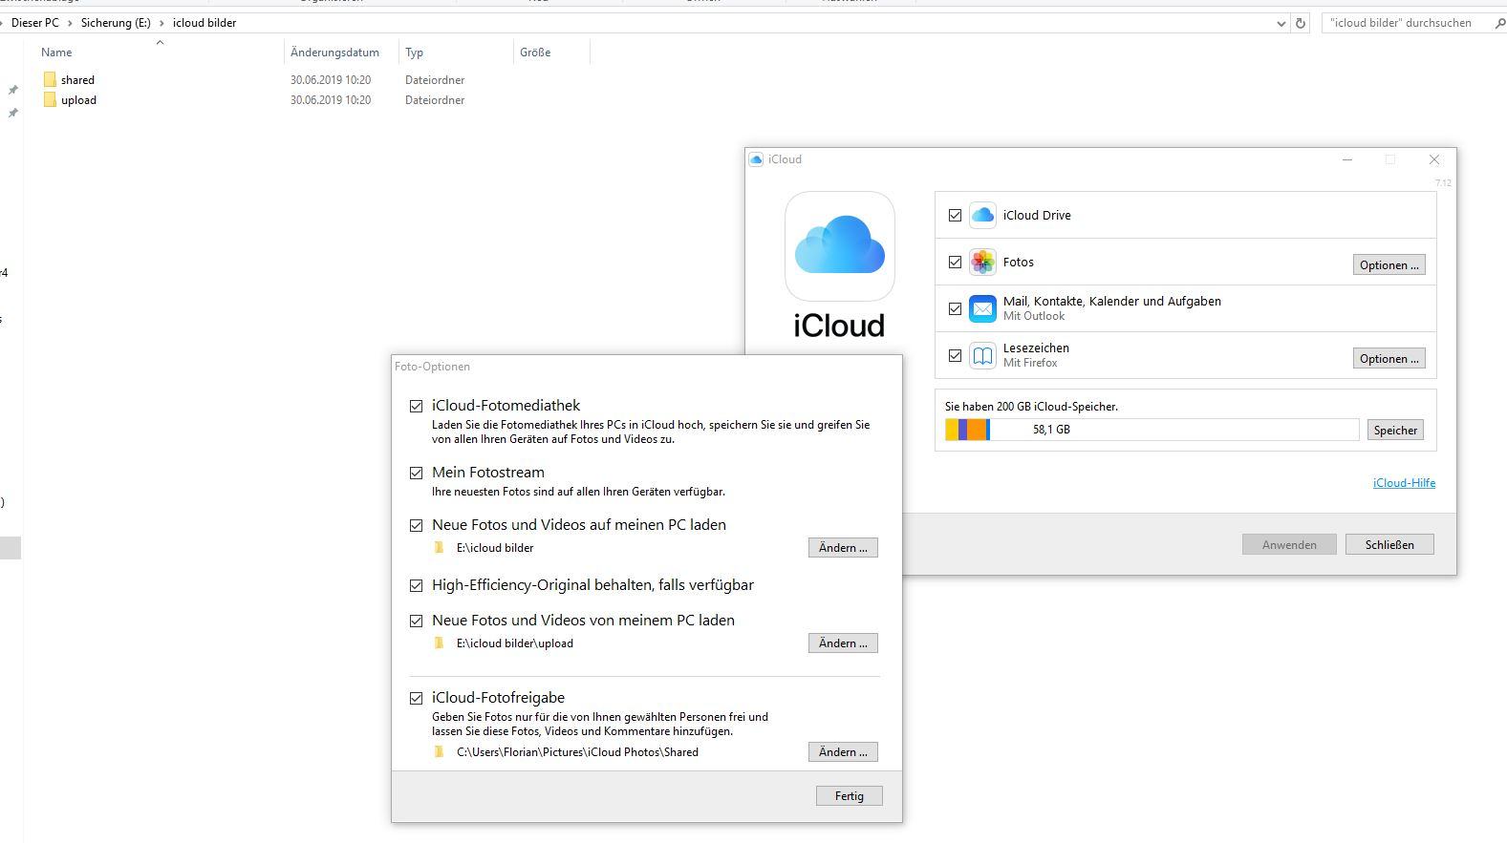Click the lower pin icon in navigation pane
This screenshot has width=1507, height=843.
click(x=13, y=113)
